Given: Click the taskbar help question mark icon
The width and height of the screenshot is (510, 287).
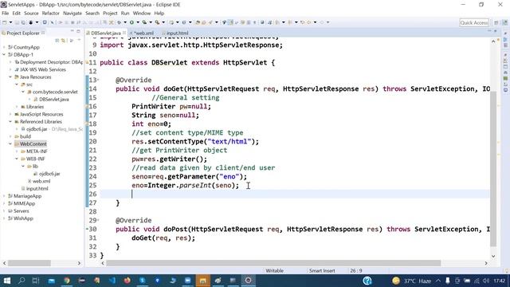Looking at the screenshot, I should 367,281.
